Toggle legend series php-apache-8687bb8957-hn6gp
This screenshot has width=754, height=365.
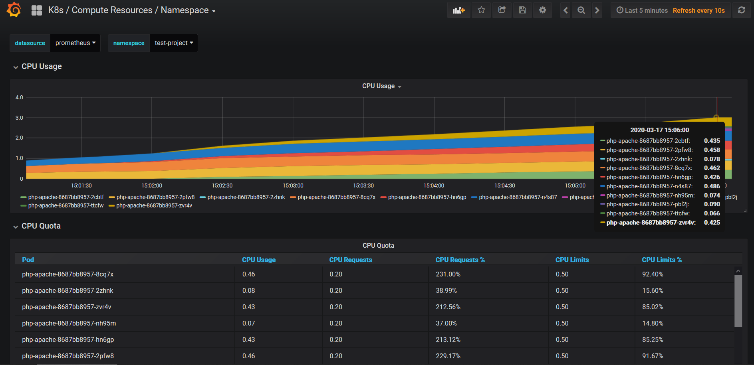(427, 197)
